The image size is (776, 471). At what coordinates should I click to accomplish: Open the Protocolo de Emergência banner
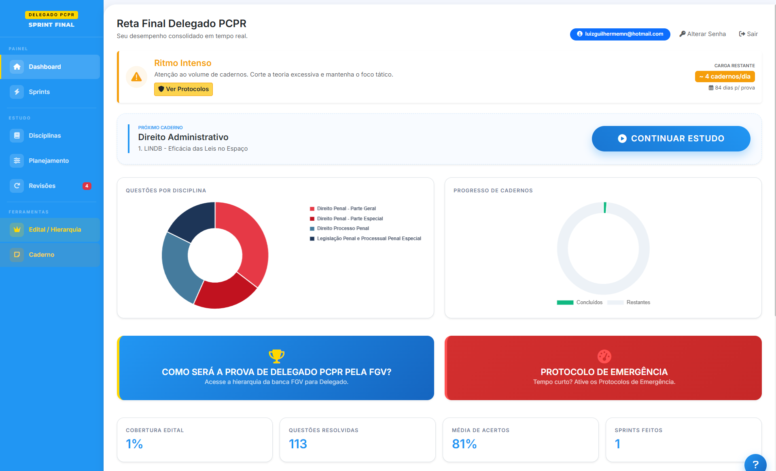pos(603,368)
